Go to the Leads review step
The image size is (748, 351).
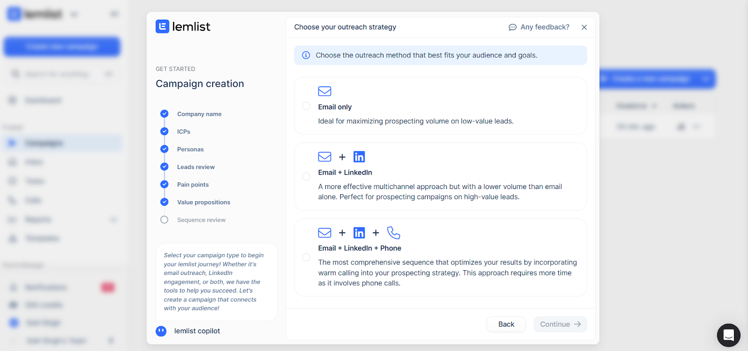coord(196,167)
